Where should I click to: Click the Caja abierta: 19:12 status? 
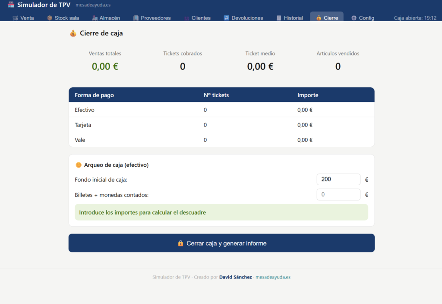pyautogui.click(x=415, y=18)
